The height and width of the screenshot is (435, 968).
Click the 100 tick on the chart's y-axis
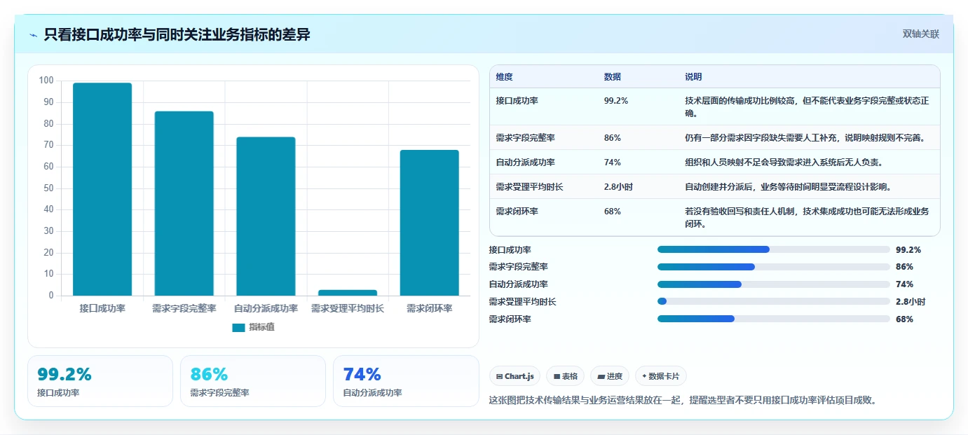(x=46, y=81)
